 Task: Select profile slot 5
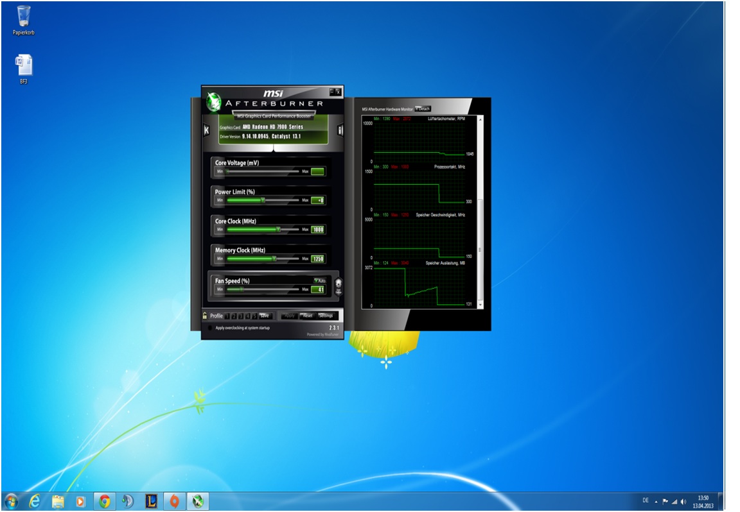(255, 316)
